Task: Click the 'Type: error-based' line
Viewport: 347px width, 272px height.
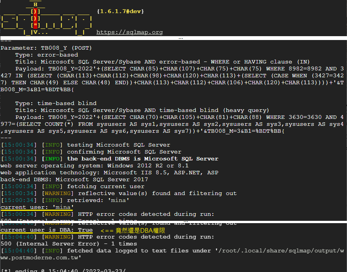Action: [x=47, y=55]
